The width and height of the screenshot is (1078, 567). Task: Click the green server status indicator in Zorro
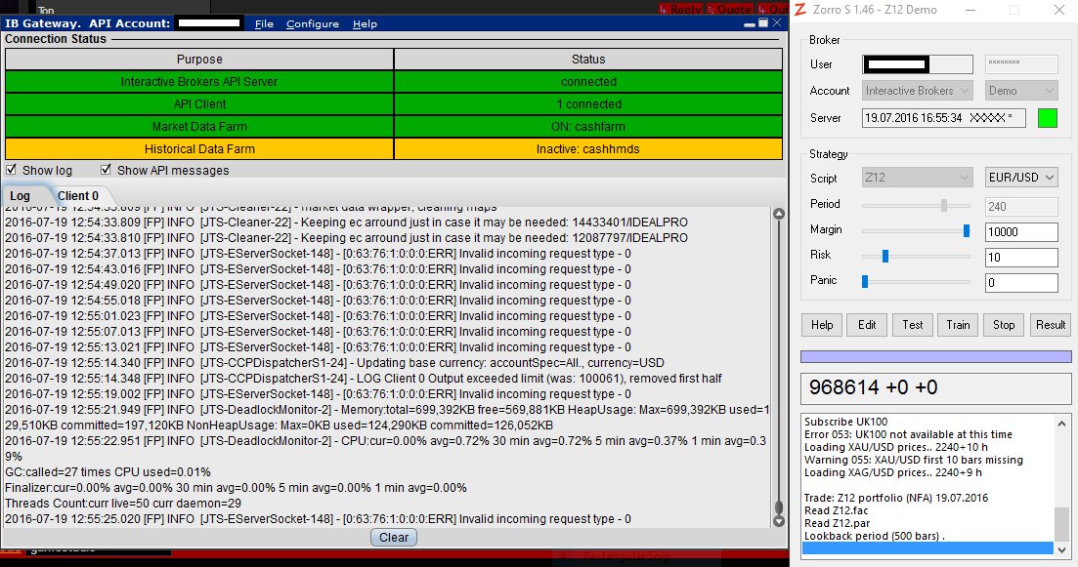pyautogui.click(x=1047, y=118)
